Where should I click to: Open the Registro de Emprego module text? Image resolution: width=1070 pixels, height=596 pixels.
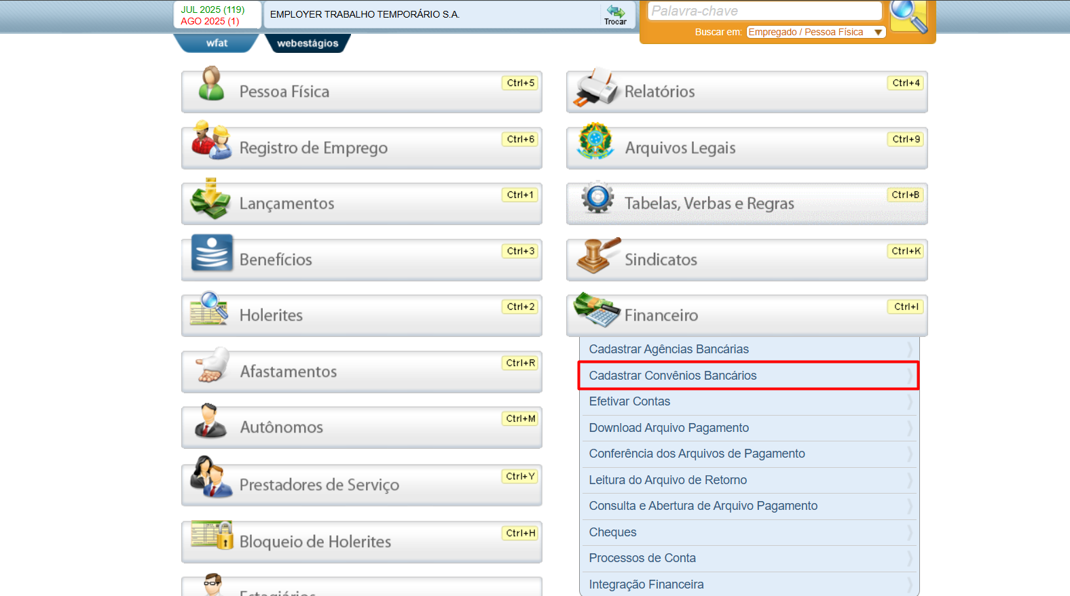tap(313, 148)
